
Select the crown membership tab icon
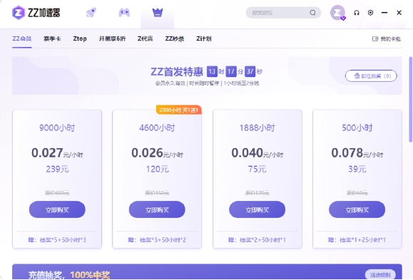[x=158, y=12]
